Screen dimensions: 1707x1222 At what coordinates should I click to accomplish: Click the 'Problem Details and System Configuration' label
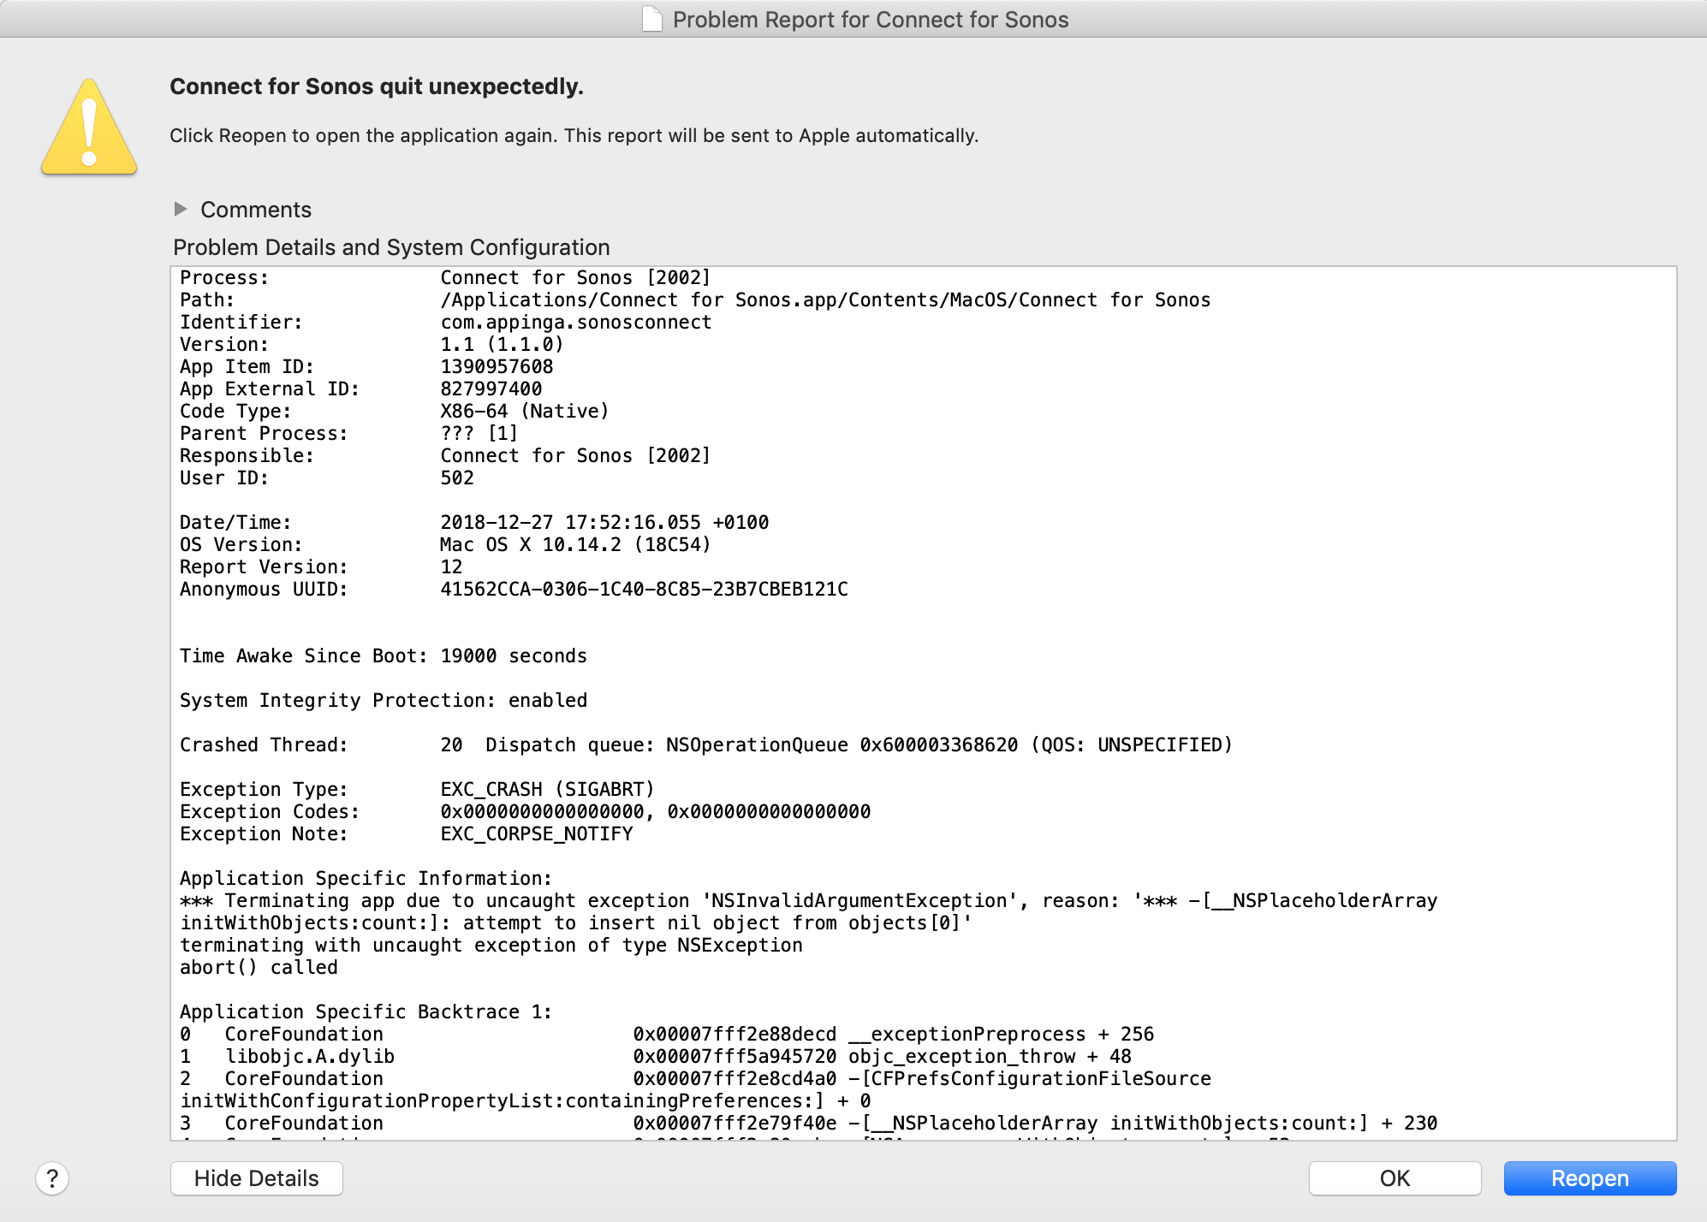[391, 247]
